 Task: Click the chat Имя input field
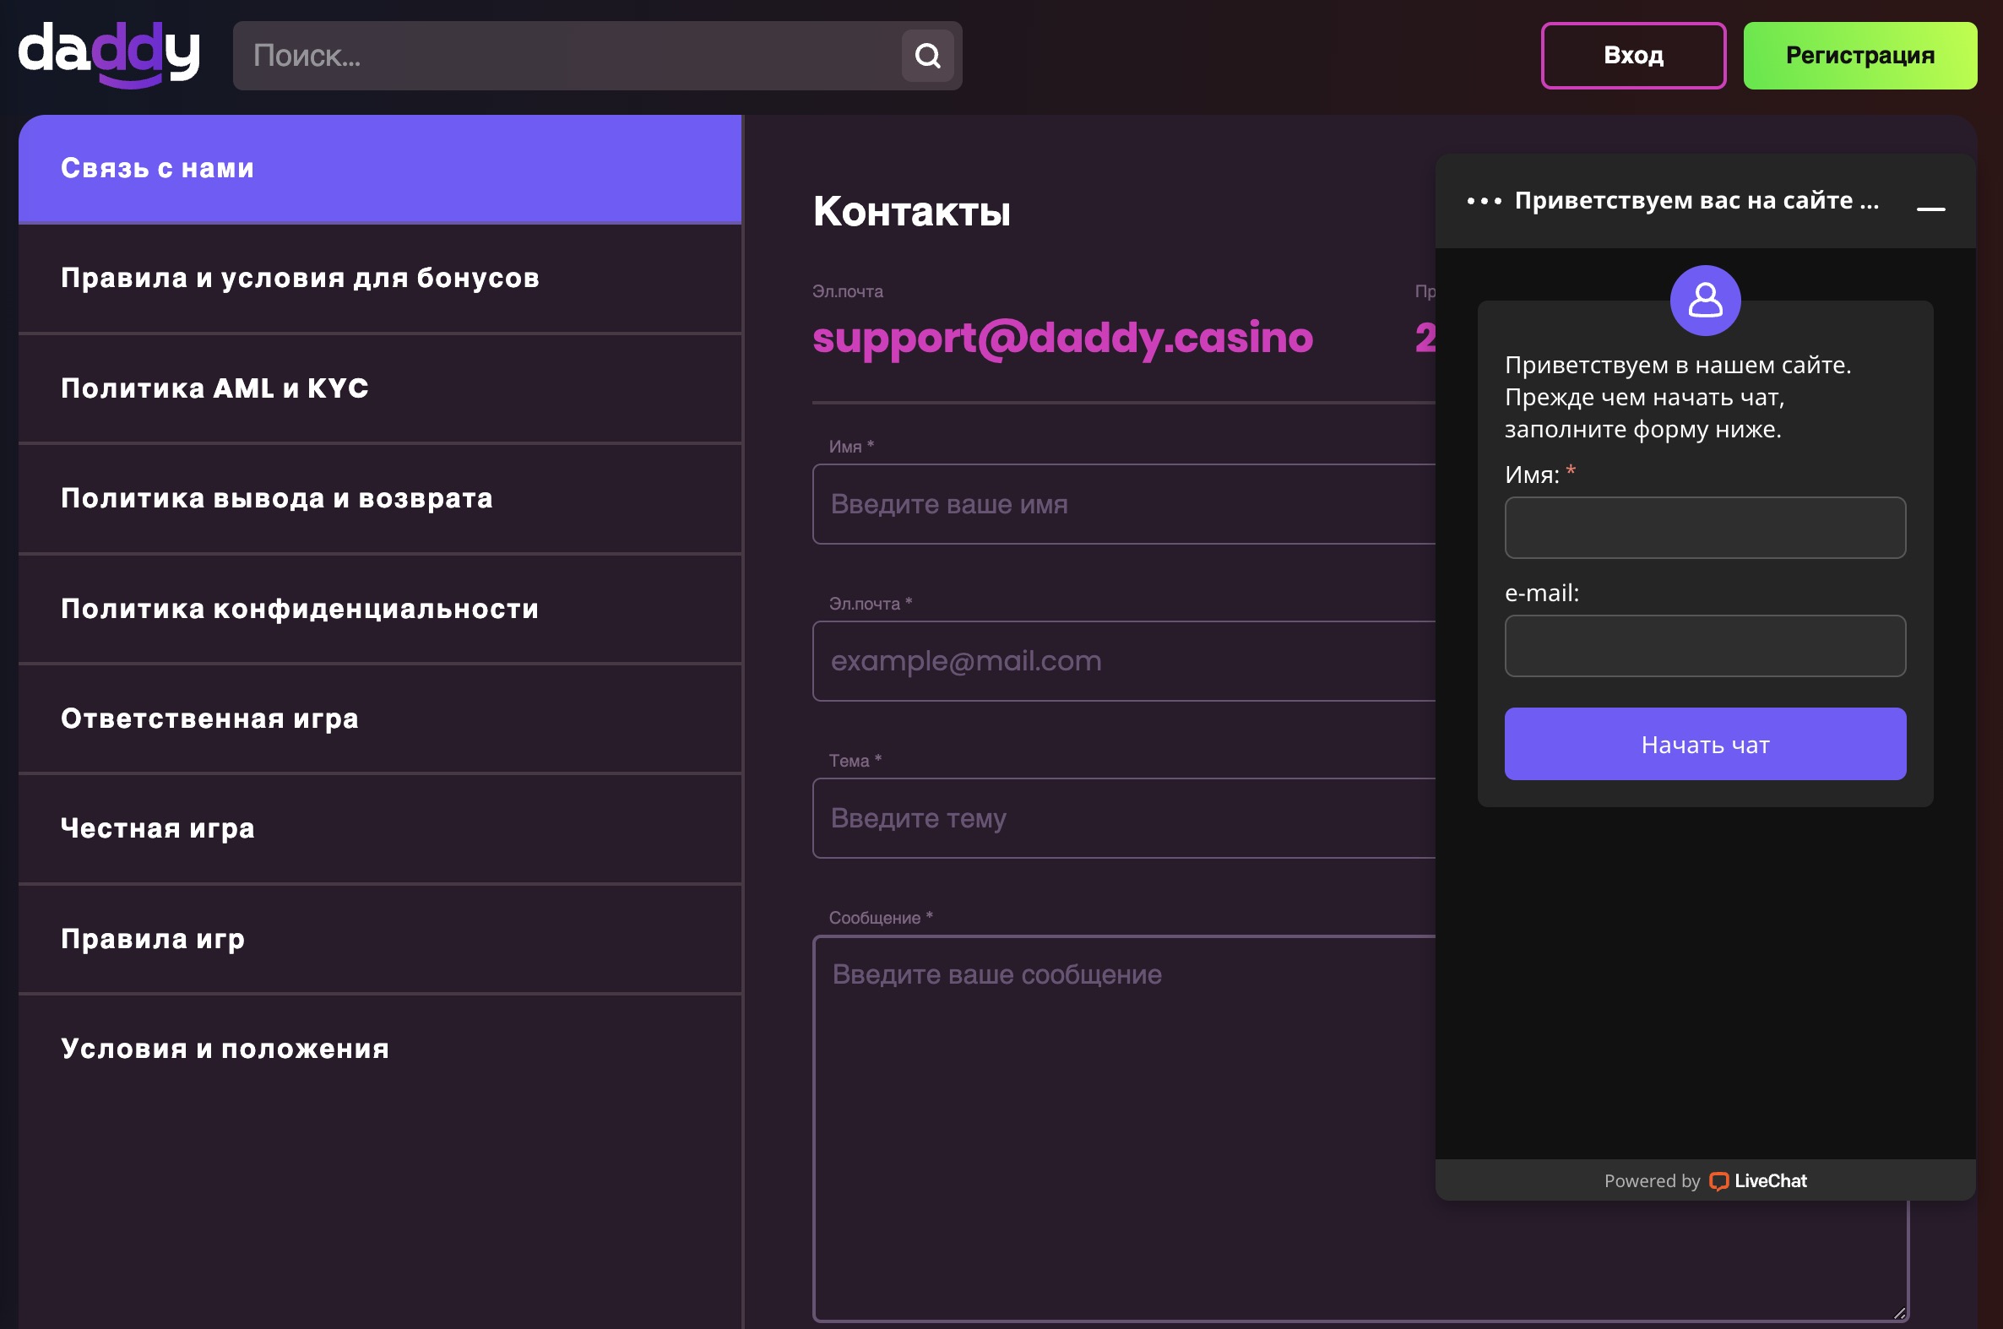(1705, 527)
